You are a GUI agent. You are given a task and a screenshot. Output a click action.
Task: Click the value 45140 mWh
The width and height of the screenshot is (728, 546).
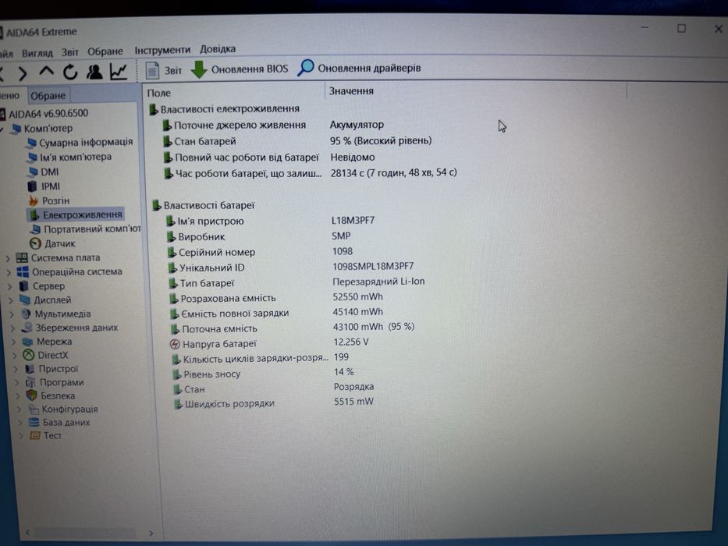point(357,312)
